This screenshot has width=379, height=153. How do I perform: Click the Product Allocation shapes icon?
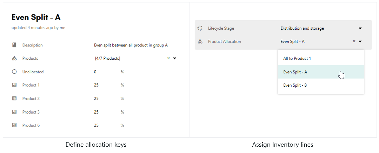pyautogui.click(x=200, y=41)
